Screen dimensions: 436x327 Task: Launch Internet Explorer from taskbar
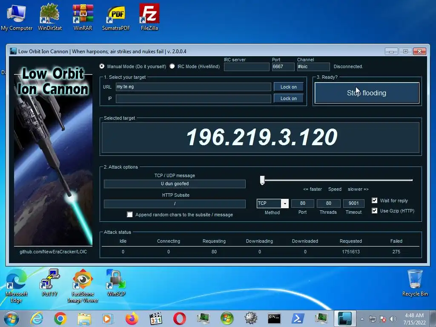[37, 318]
